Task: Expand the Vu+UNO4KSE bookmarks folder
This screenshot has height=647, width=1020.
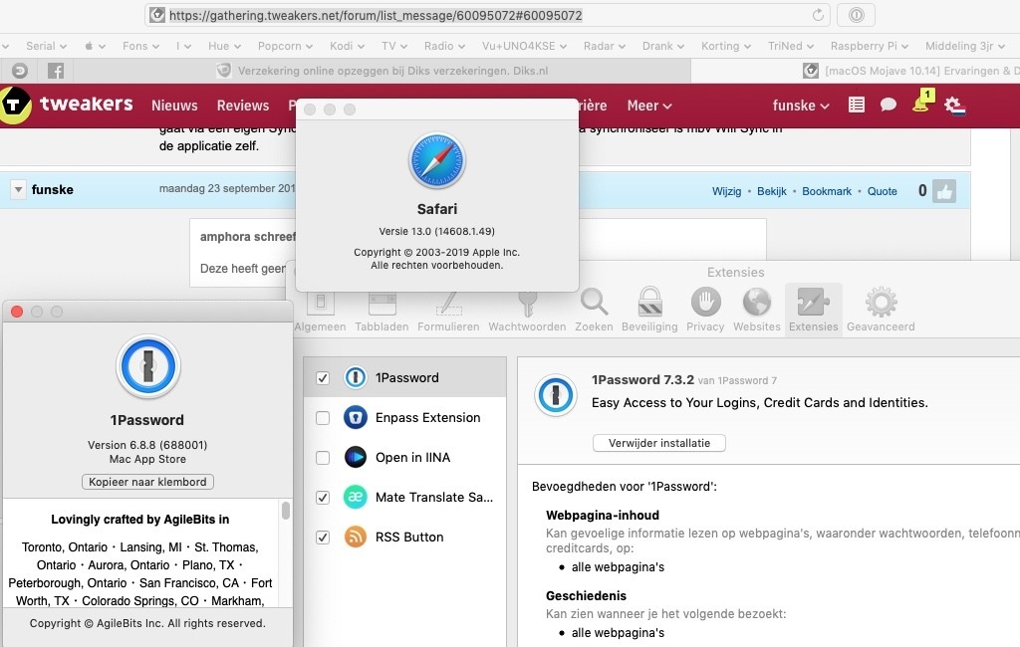Action: (524, 46)
